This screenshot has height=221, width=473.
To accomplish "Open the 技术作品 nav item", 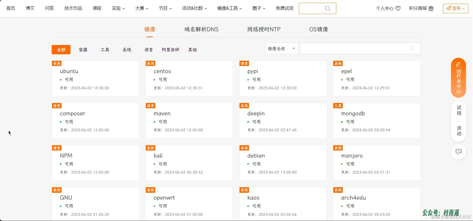I will 73,8.
